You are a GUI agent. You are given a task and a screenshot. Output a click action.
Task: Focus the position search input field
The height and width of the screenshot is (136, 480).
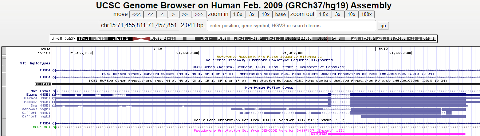[x=291, y=26]
